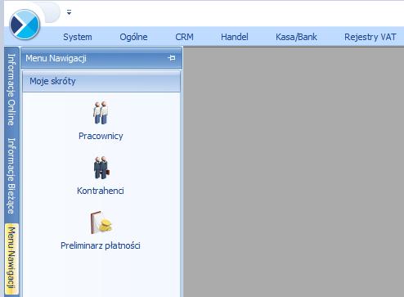404x297 pixels.
Task: Open the quick access toolbar dropdown arrow
Action: point(69,12)
